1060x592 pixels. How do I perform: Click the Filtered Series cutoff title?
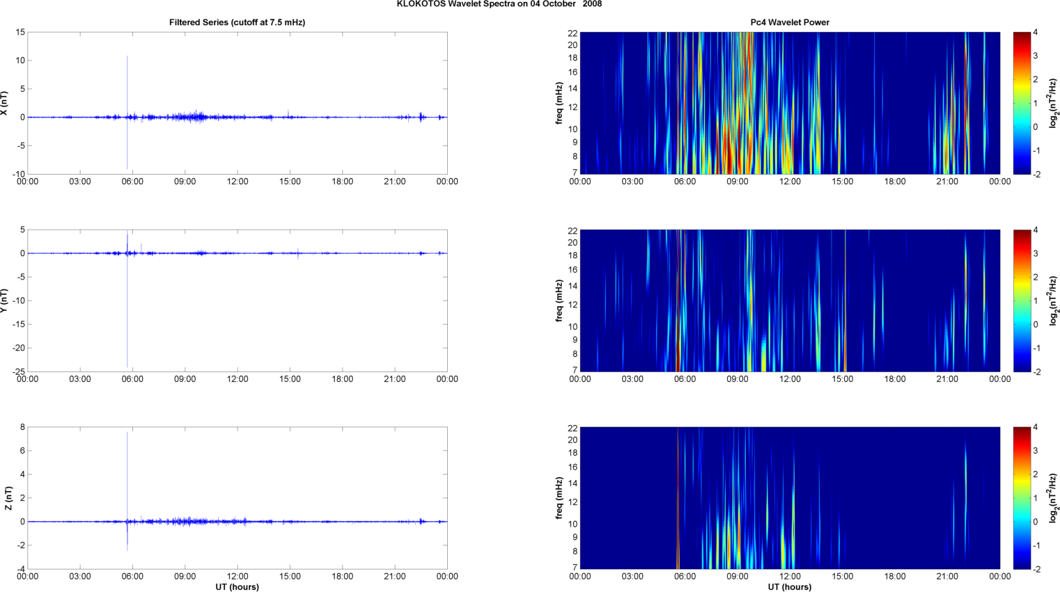pos(237,22)
